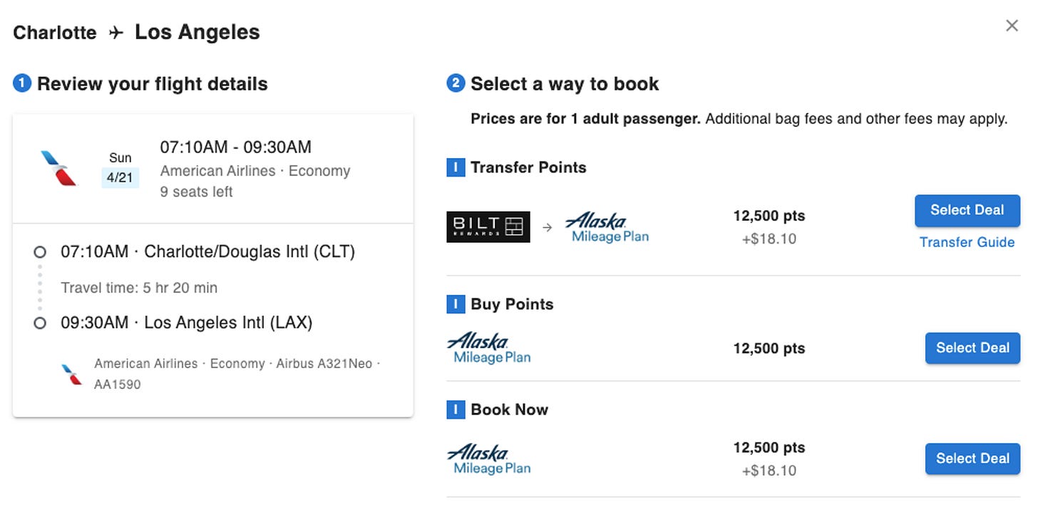Select Deal for Book Now option
This screenshot has height=512, width=1038.
point(972,459)
